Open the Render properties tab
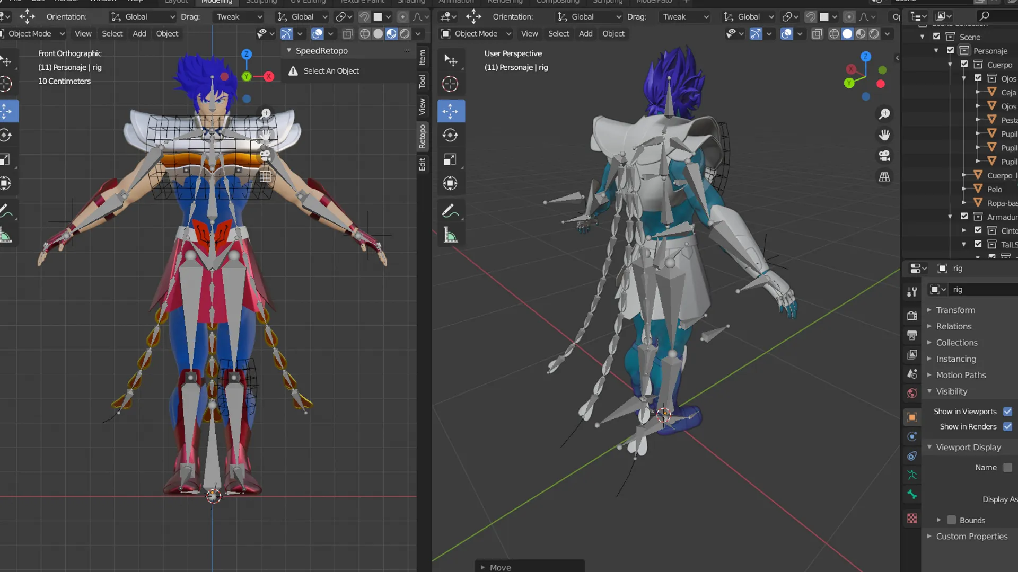This screenshot has width=1018, height=572. [x=912, y=316]
